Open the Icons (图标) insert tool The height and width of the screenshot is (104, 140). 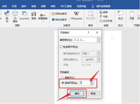[x=7, y=17]
